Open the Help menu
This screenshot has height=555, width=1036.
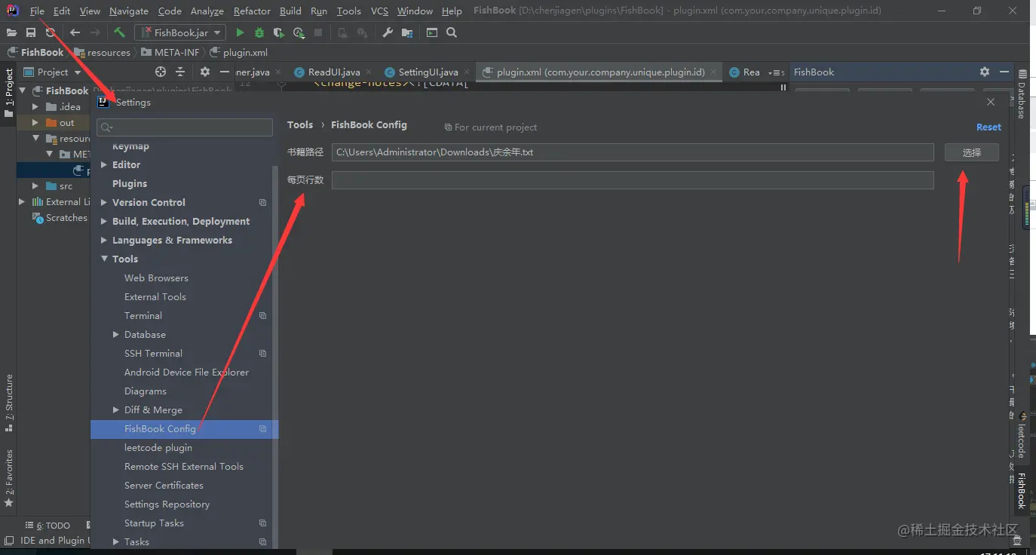pyautogui.click(x=452, y=11)
